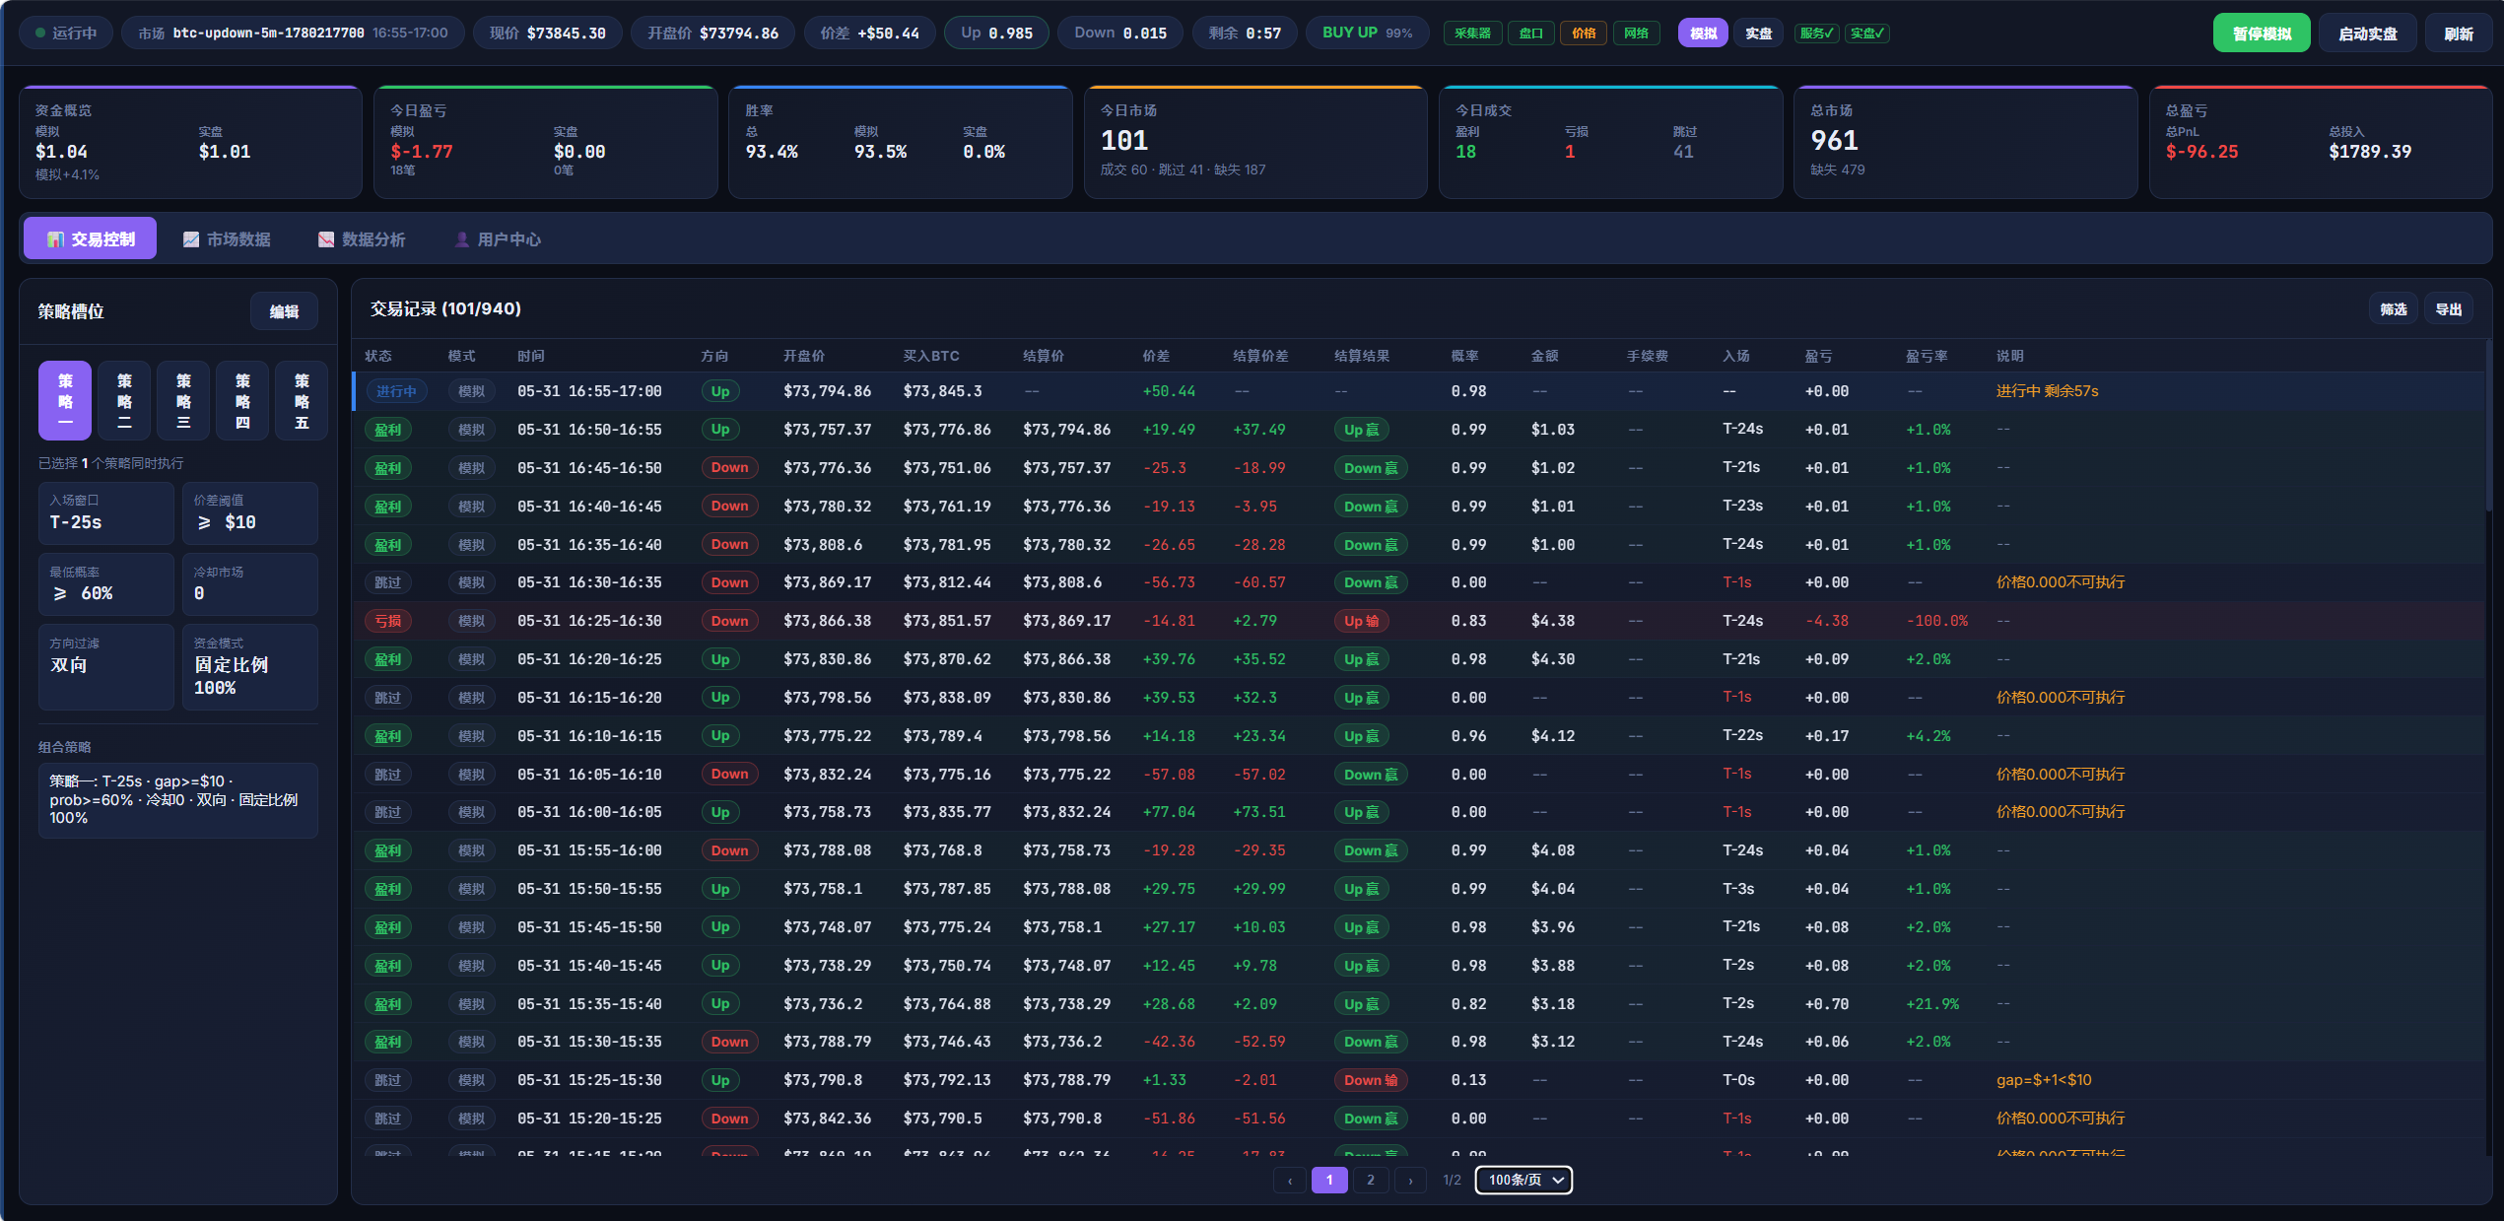Click the BUY UP 99% signal pill

click(x=1367, y=33)
